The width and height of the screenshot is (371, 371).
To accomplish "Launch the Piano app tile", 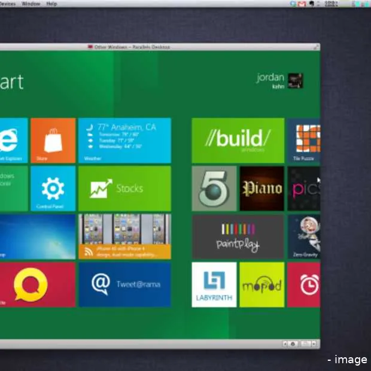I will tap(262, 188).
